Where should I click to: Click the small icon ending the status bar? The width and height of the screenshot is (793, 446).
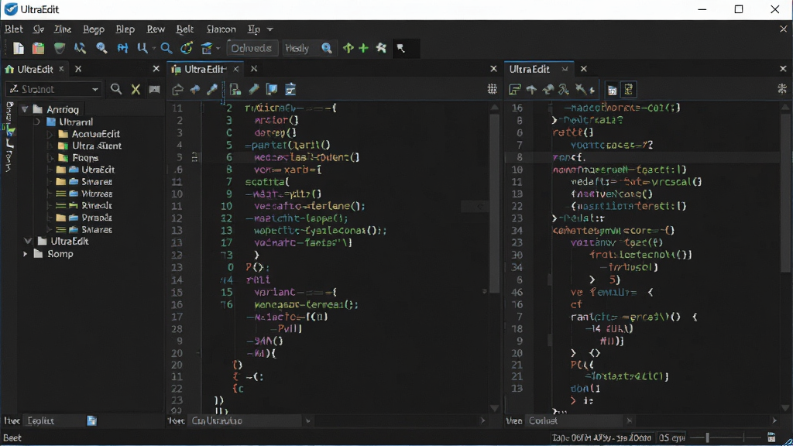771,437
